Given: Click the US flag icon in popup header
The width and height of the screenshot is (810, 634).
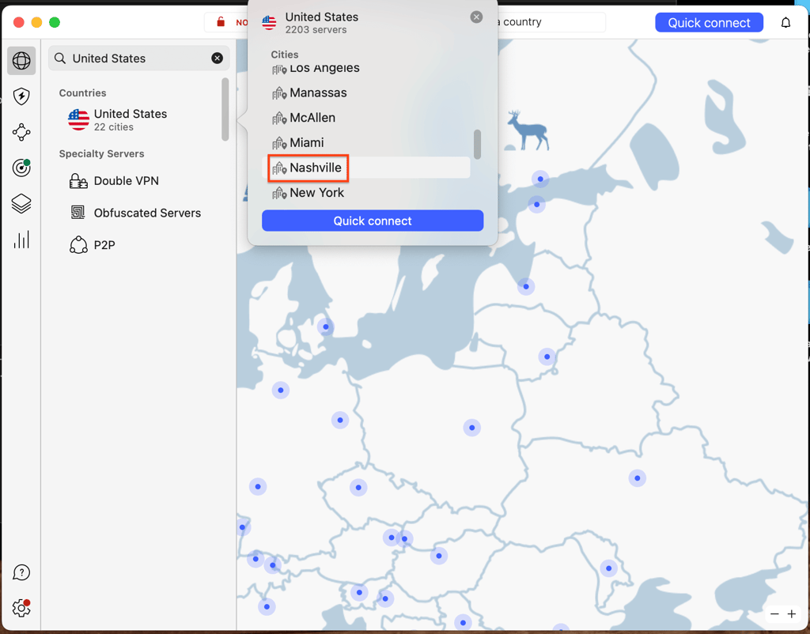Looking at the screenshot, I should click(x=269, y=23).
